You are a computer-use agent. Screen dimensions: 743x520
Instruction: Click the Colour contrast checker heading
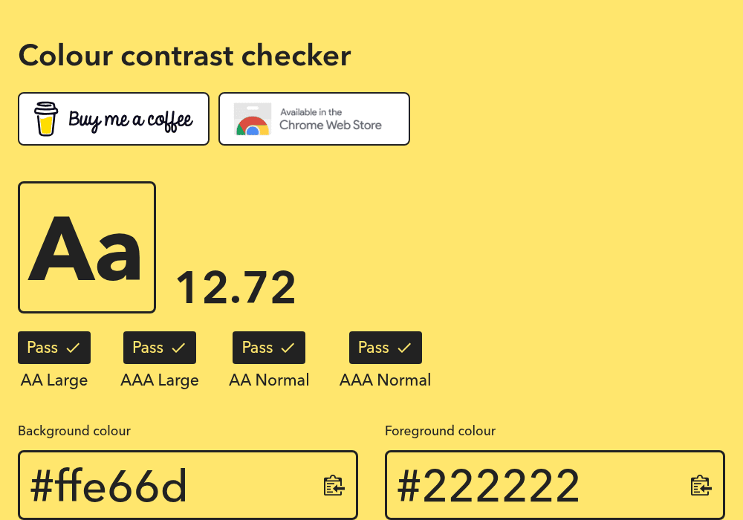coord(185,56)
